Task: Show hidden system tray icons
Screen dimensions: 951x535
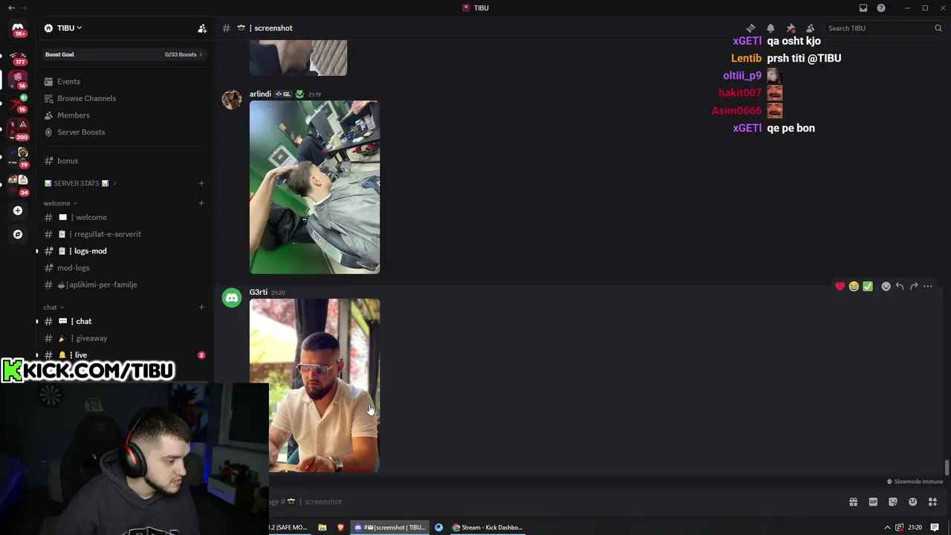Action: pyautogui.click(x=887, y=528)
